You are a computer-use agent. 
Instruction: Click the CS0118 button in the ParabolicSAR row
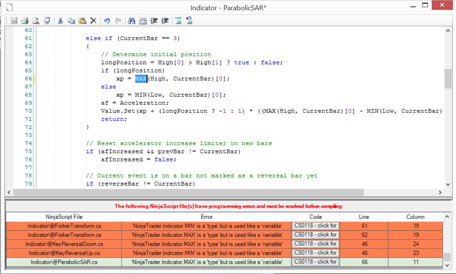pos(315,262)
